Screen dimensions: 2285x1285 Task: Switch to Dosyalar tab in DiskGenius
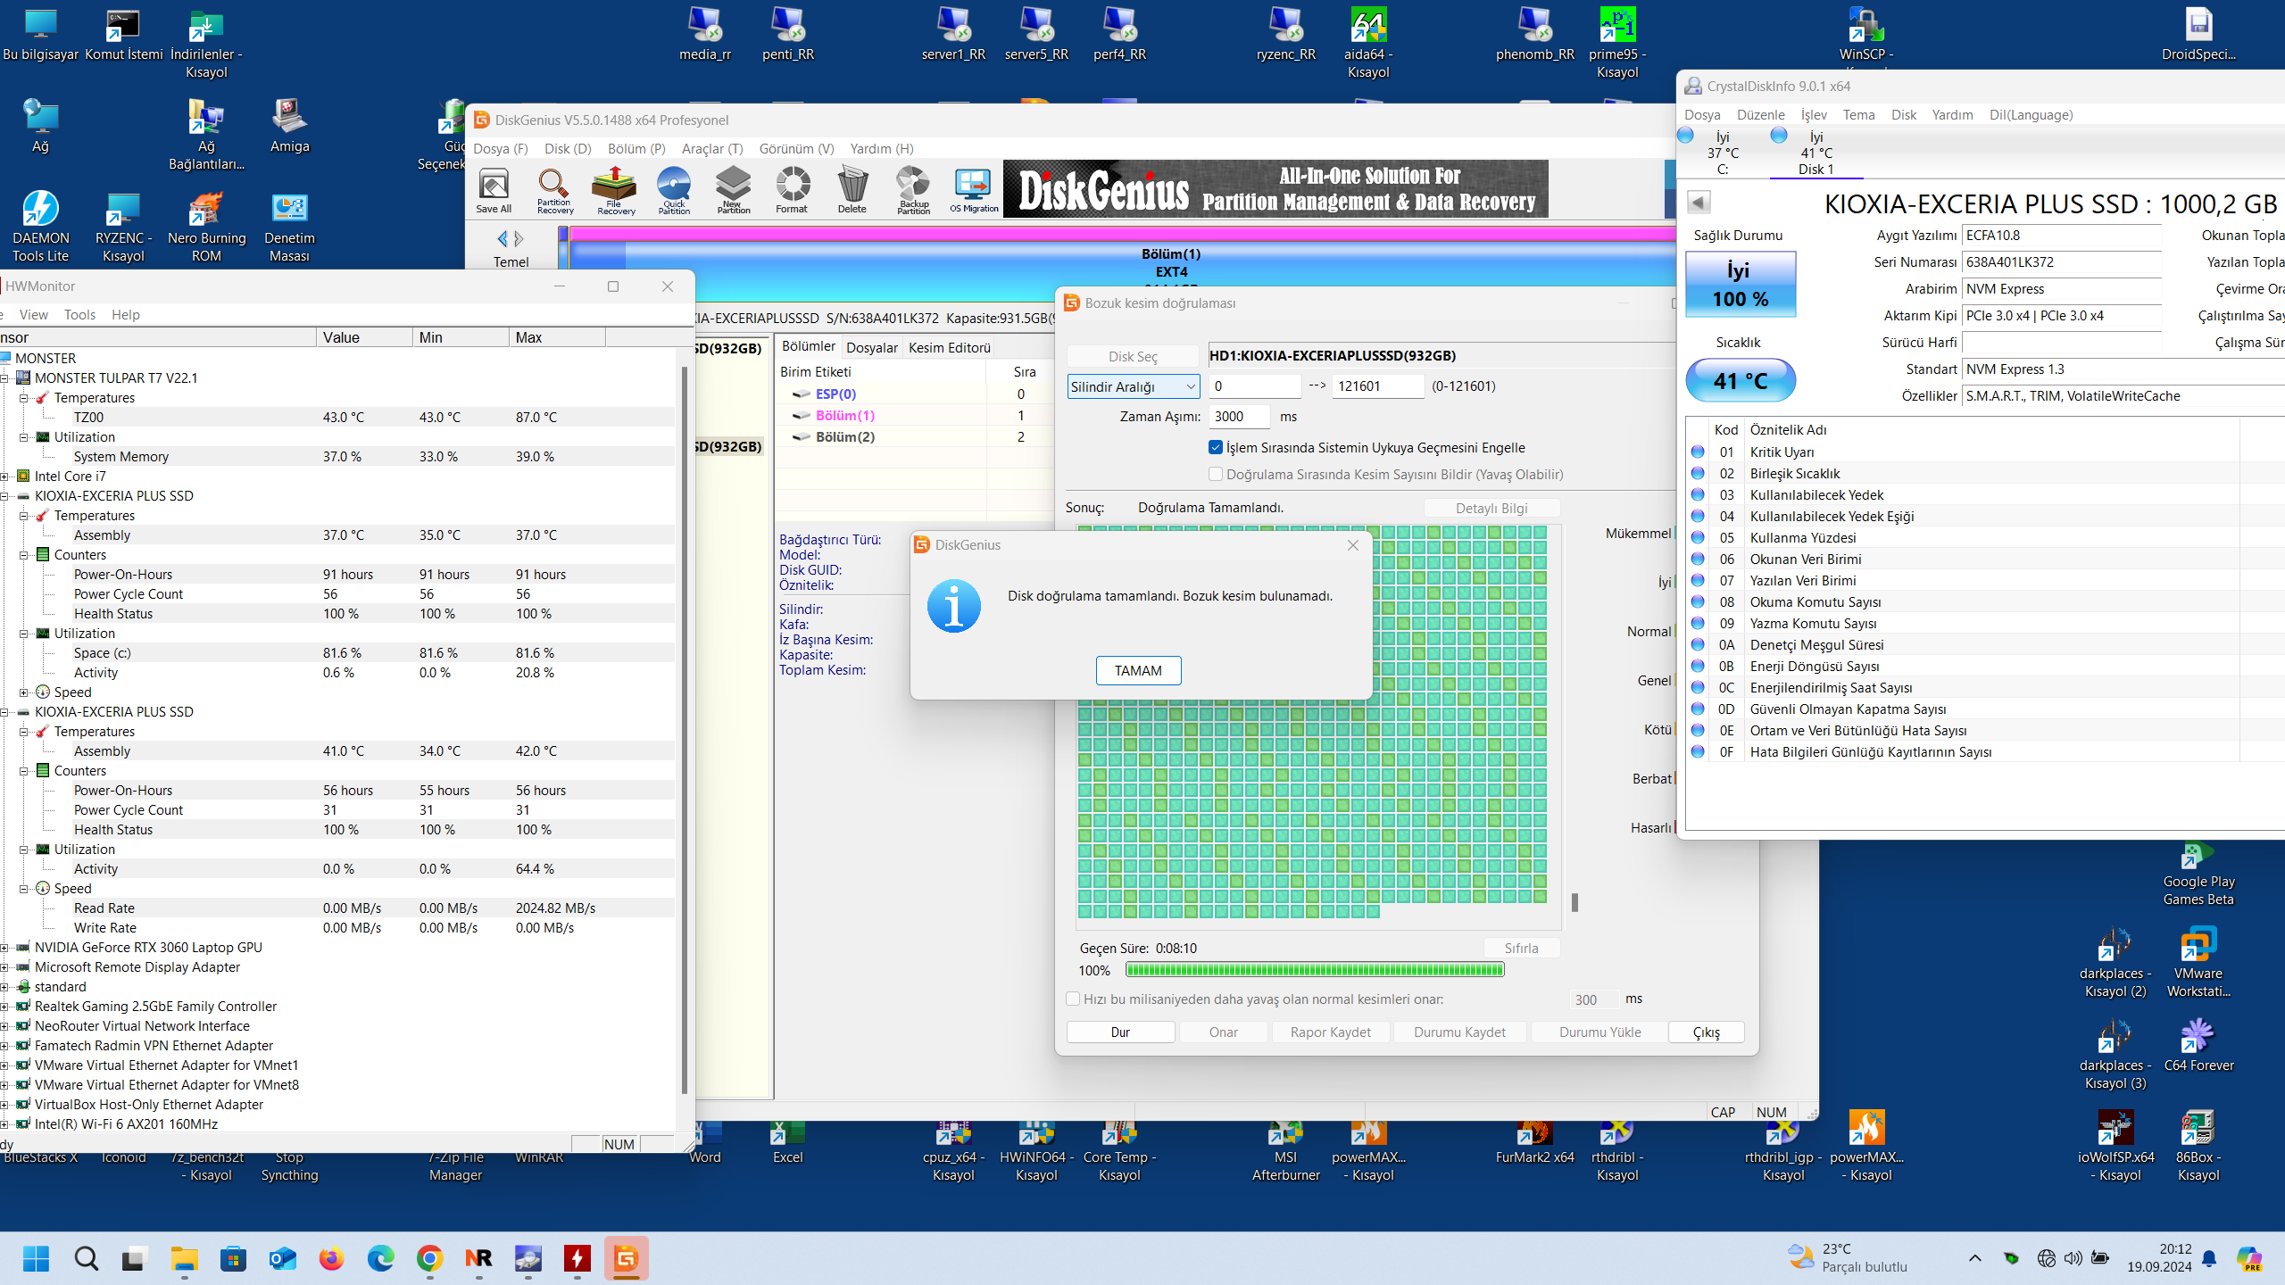click(x=871, y=347)
